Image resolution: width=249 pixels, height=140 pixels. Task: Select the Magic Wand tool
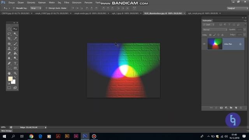coord(15,34)
